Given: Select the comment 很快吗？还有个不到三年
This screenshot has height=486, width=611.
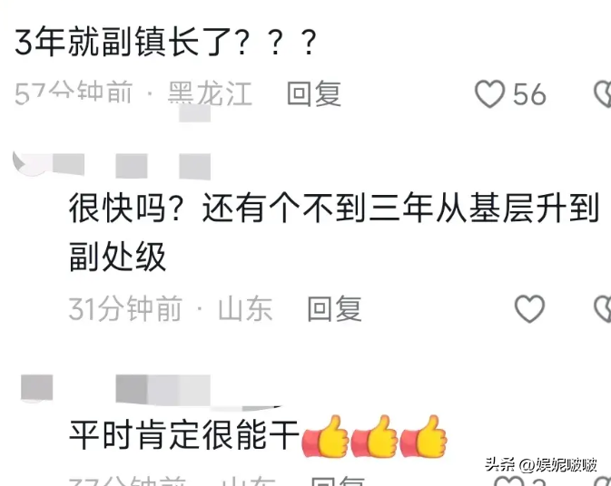Looking at the screenshot, I should pos(333,232).
